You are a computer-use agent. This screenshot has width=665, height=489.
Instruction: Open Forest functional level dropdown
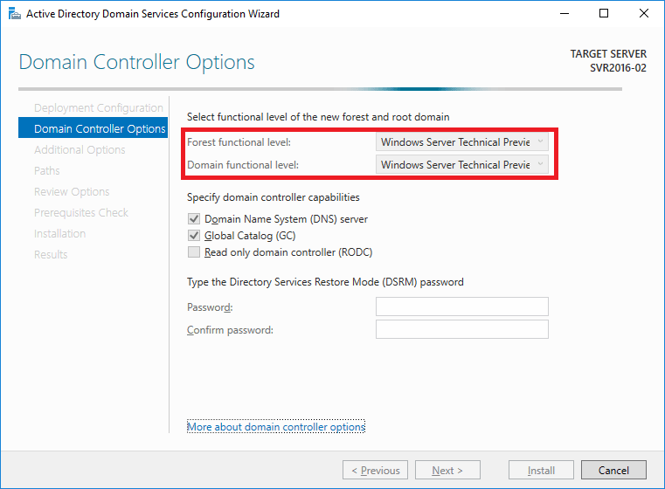(x=462, y=142)
